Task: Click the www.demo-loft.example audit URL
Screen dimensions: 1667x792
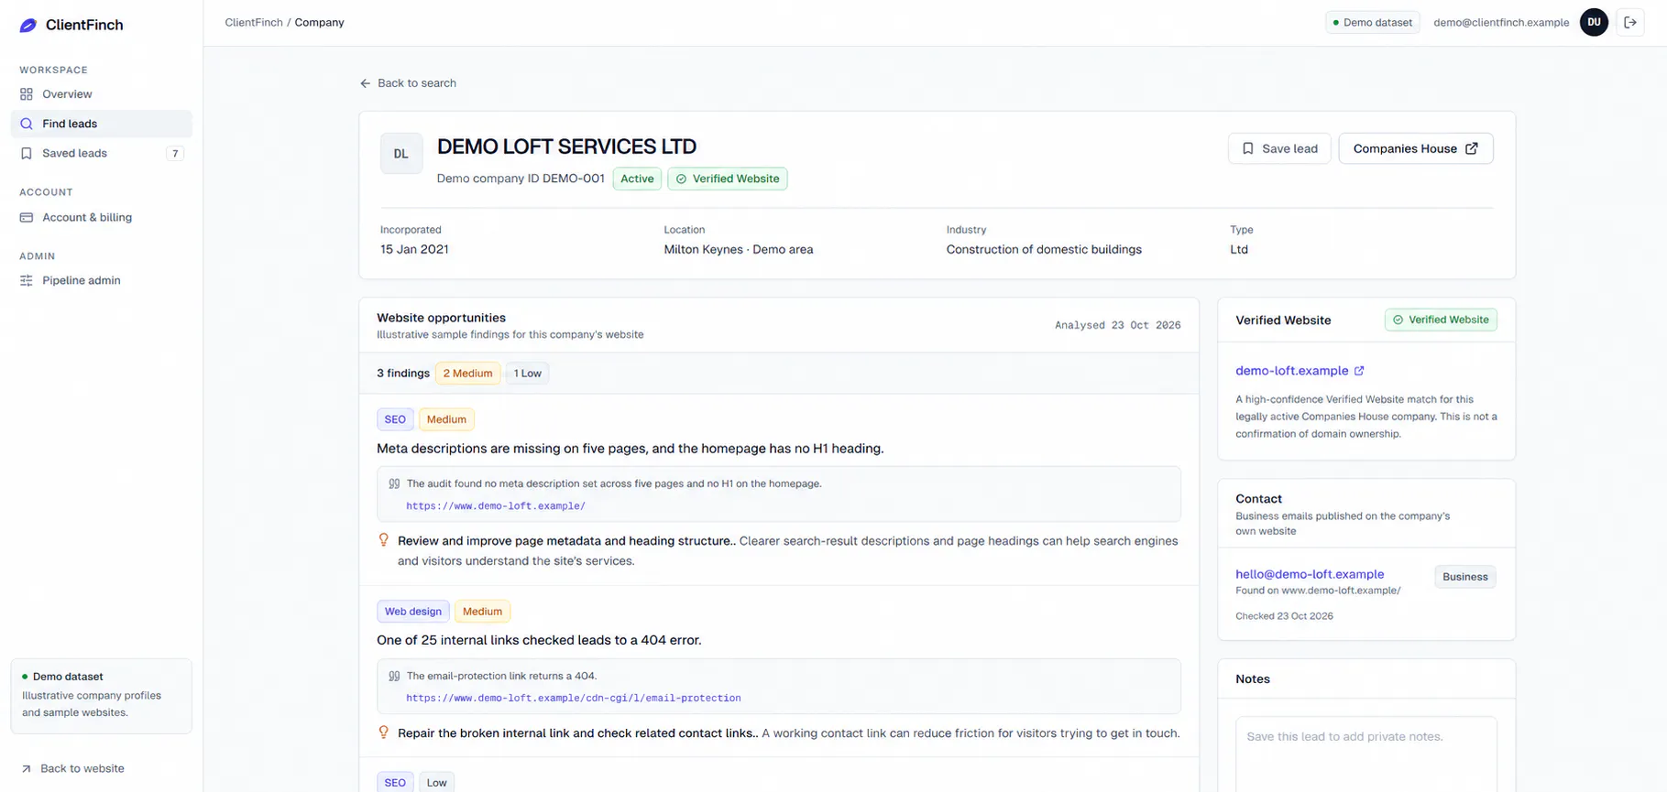Action: point(495,505)
